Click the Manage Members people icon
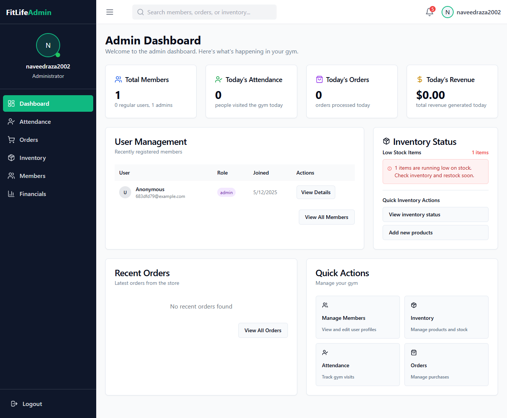Viewport: 507px width, 418px height. (x=325, y=305)
